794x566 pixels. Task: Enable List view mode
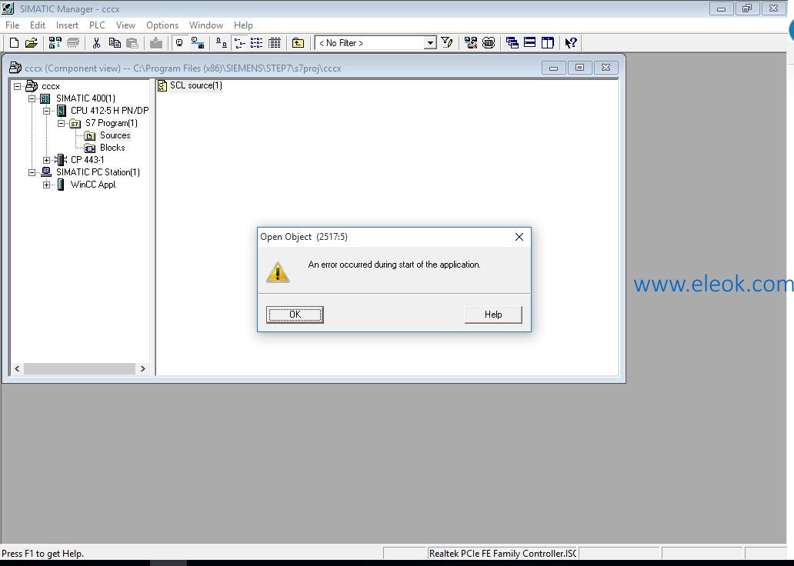(x=257, y=43)
